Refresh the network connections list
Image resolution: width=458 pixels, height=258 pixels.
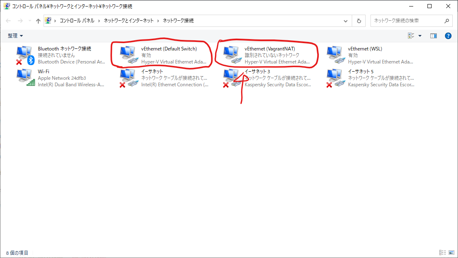tap(359, 21)
